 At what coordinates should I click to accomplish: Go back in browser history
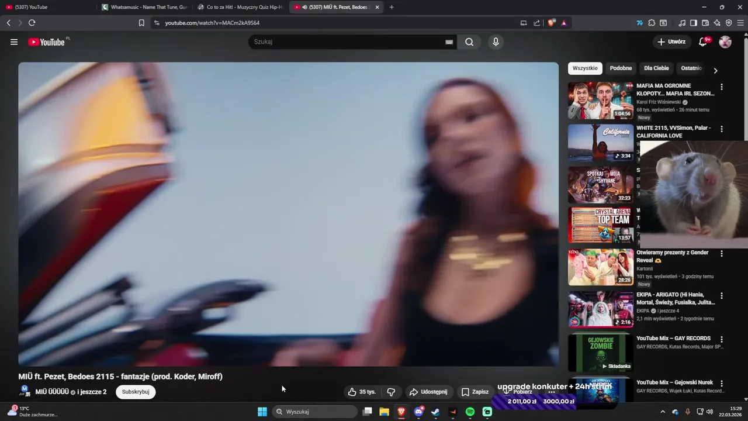[x=8, y=23]
